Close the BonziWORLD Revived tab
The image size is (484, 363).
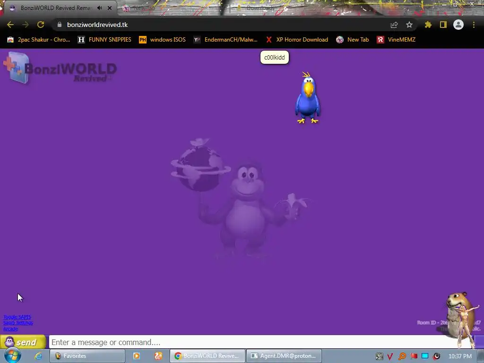point(110,8)
